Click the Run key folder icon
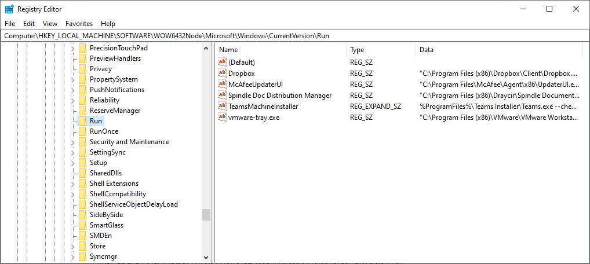 point(83,121)
